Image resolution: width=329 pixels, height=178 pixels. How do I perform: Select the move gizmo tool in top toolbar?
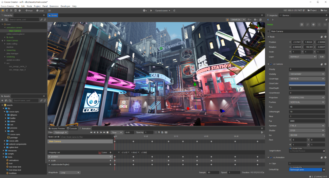tap(3, 10)
